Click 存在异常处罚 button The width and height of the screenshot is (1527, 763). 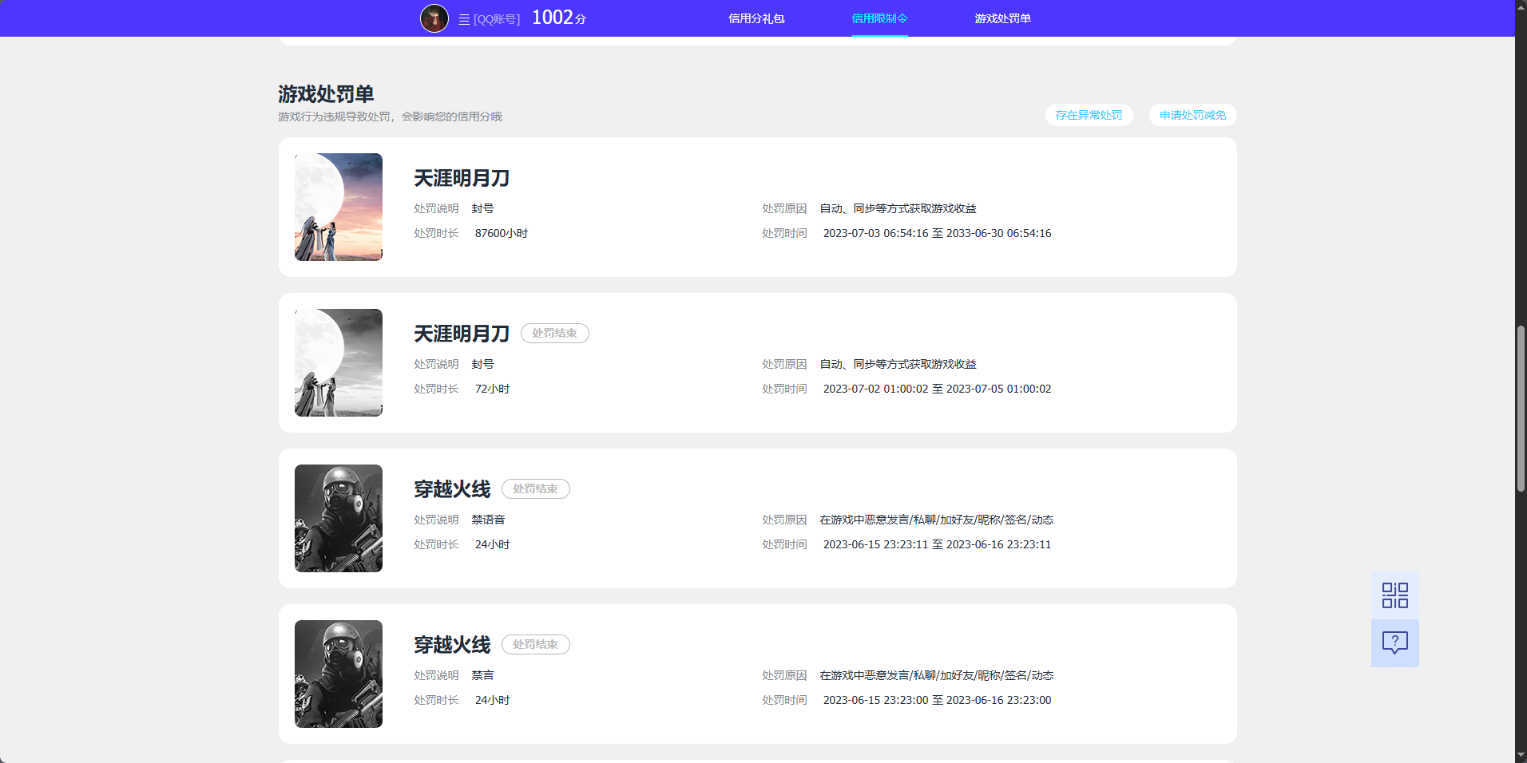(1089, 115)
